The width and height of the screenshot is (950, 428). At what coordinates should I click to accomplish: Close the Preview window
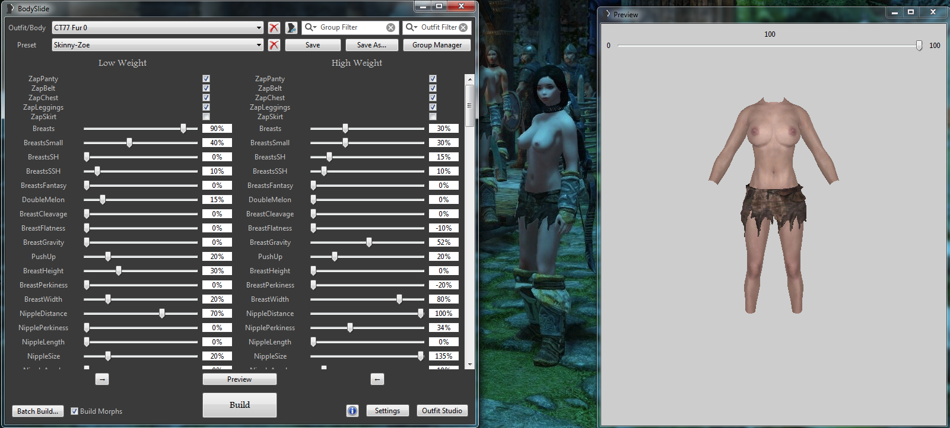(933, 12)
